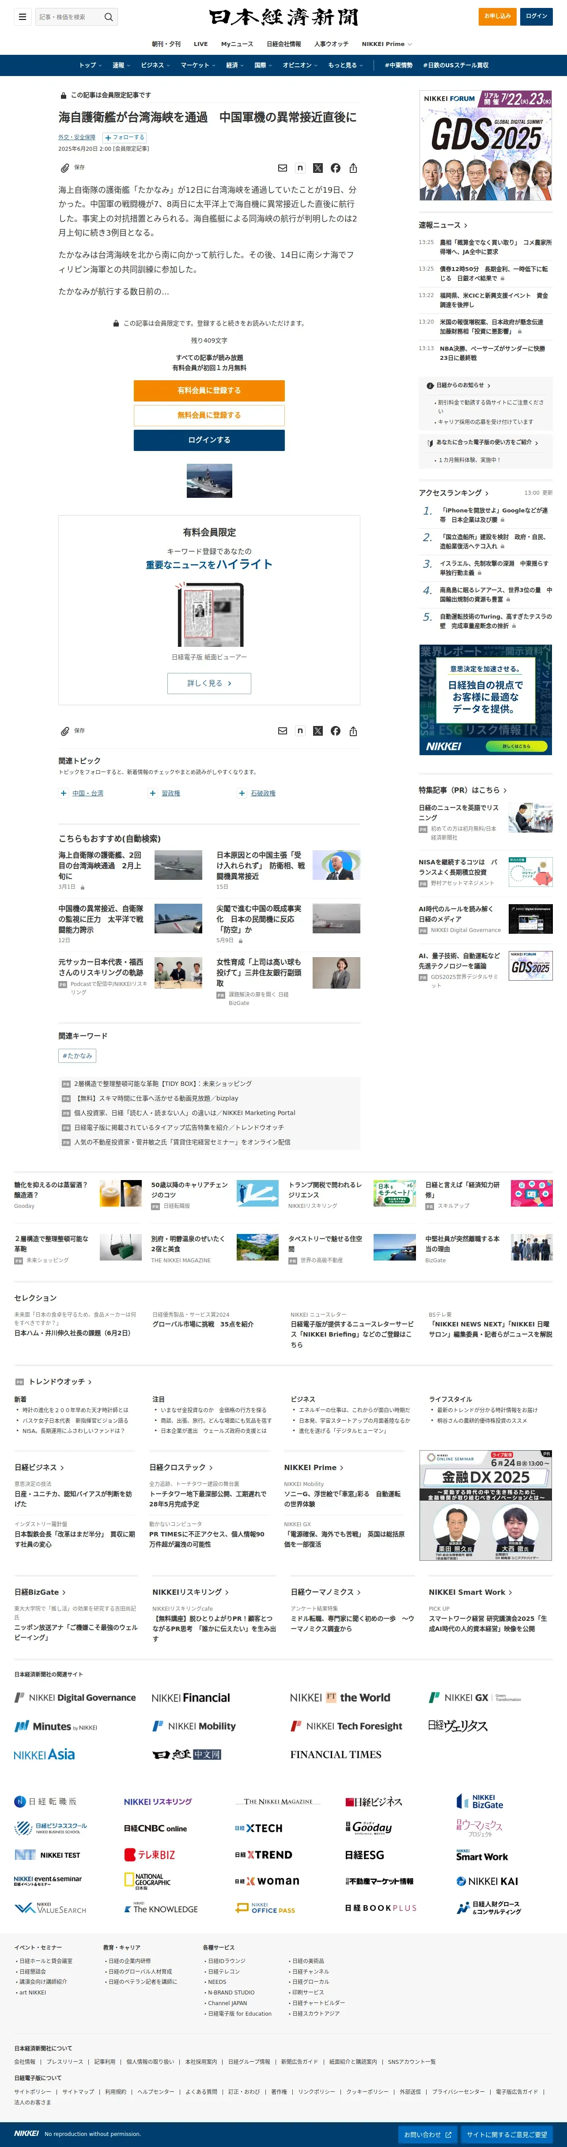Viewport: 567px width, 2147px height.
Task: Expand the もっと見る navigation dropdown
Action: (x=345, y=65)
